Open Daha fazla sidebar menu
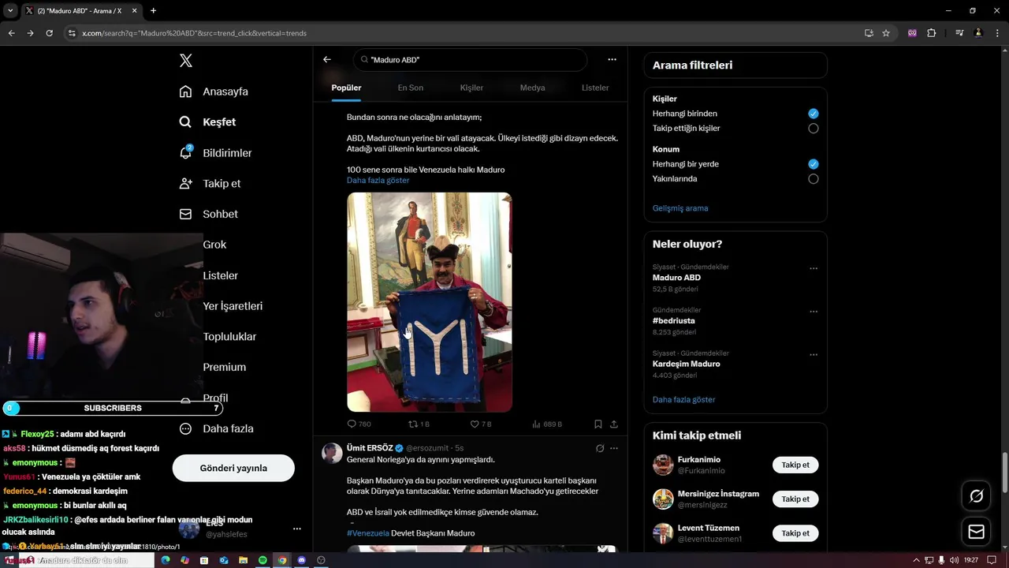This screenshot has width=1009, height=568. [216, 428]
